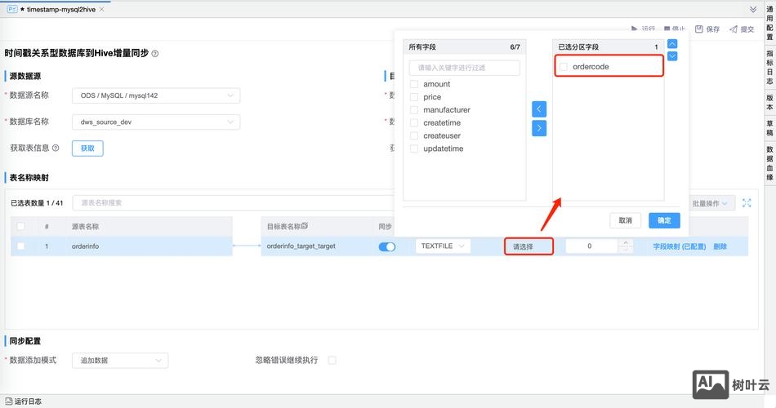Click the 获取 button
The image size is (776, 408).
click(87, 149)
